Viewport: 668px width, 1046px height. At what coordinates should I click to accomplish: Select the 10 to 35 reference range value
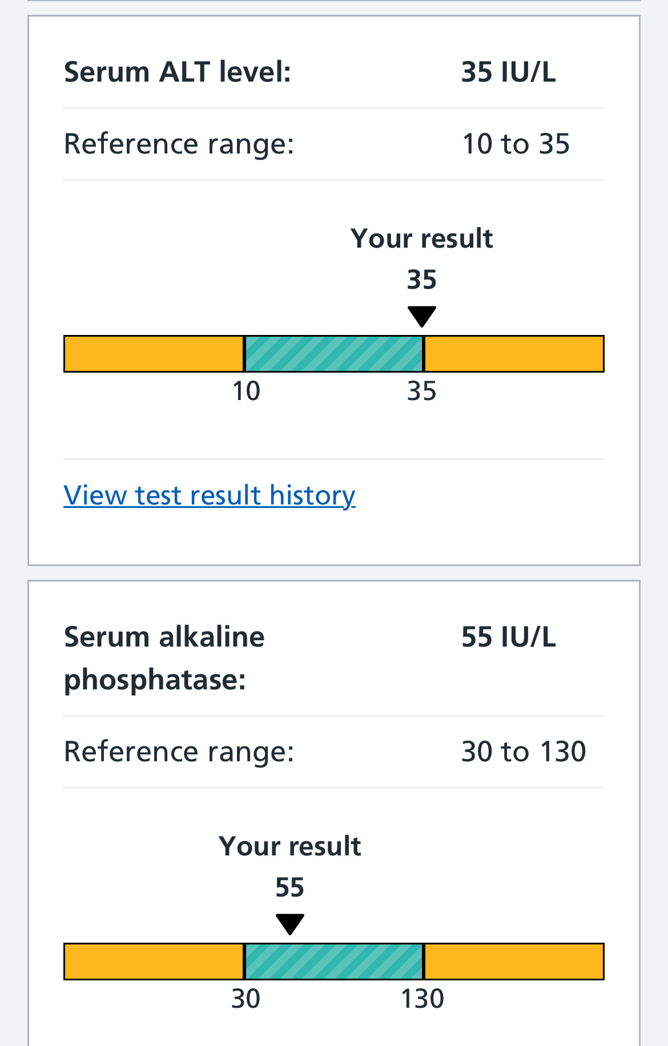[516, 144]
